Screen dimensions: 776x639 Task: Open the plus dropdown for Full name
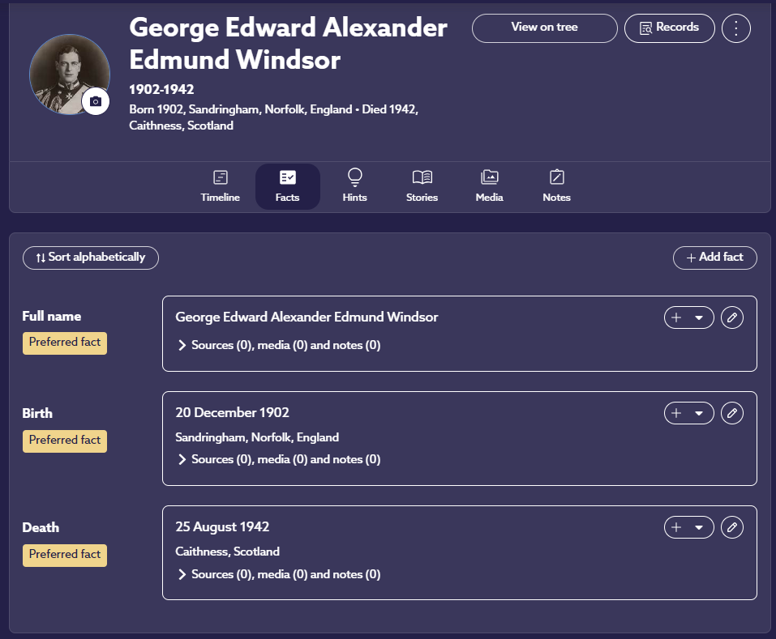point(688,317)
